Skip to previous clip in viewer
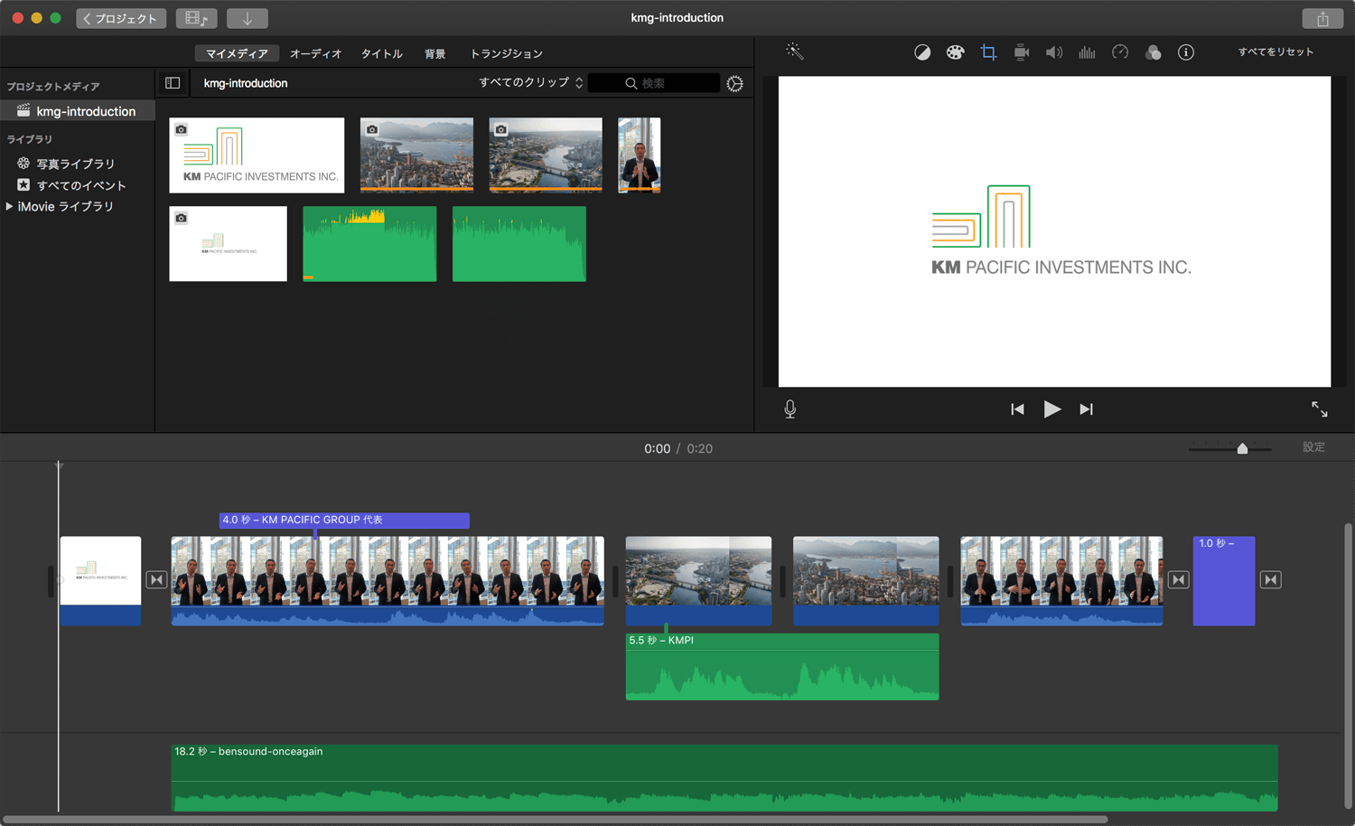 [x=1017, y=409]
